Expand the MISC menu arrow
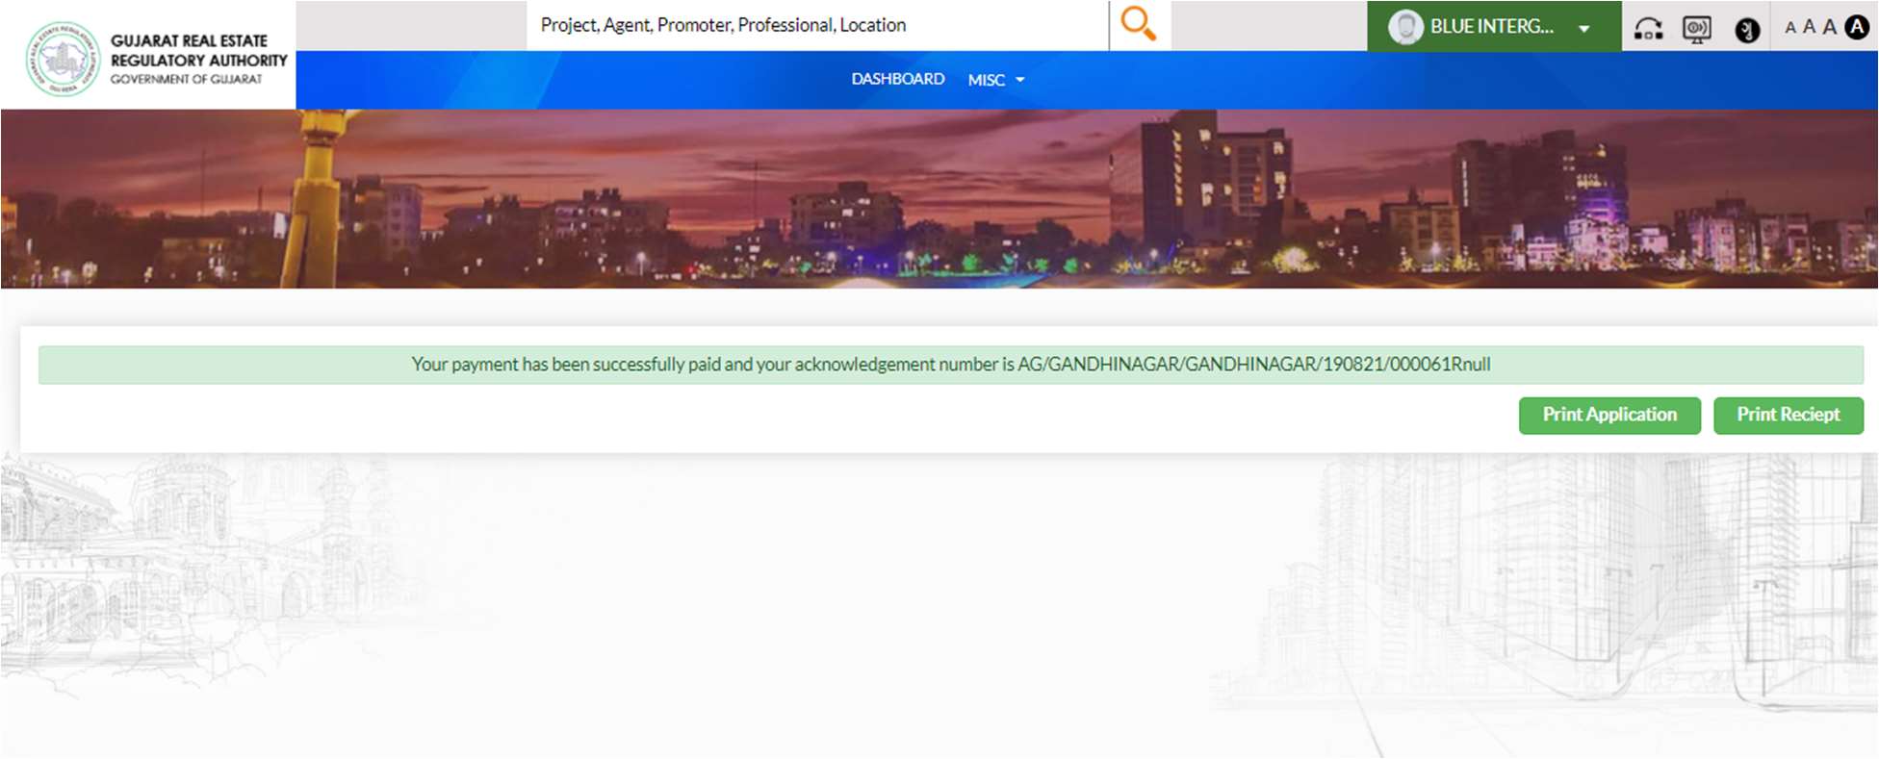This screenshot has height=759, width=1879. click(x=1020, y=80)
